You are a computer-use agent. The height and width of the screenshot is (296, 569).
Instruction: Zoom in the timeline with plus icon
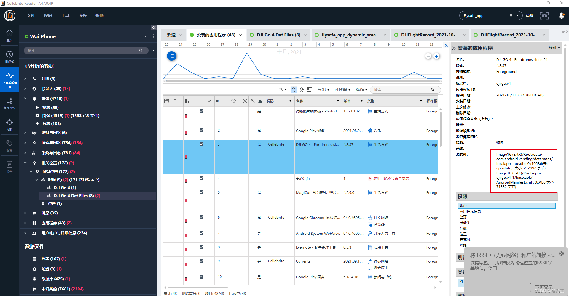click(x=436, y=56)
